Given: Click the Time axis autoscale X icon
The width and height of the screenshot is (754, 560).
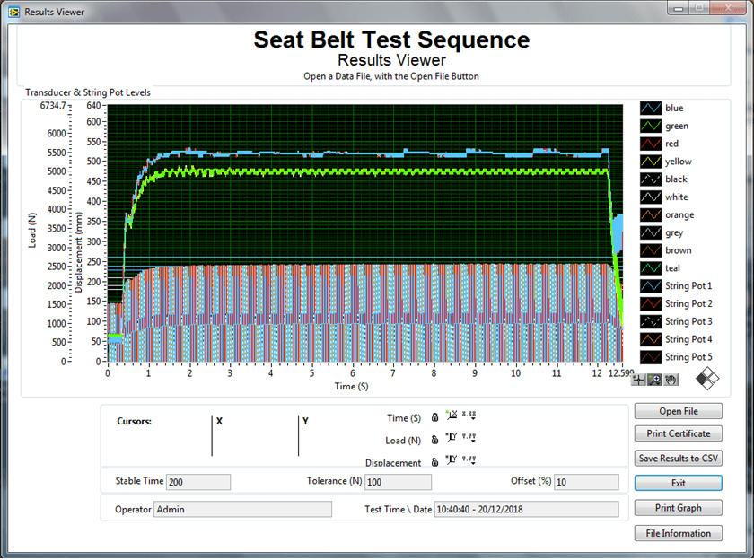Looking at the screenshot, I should tap(452, 416).
